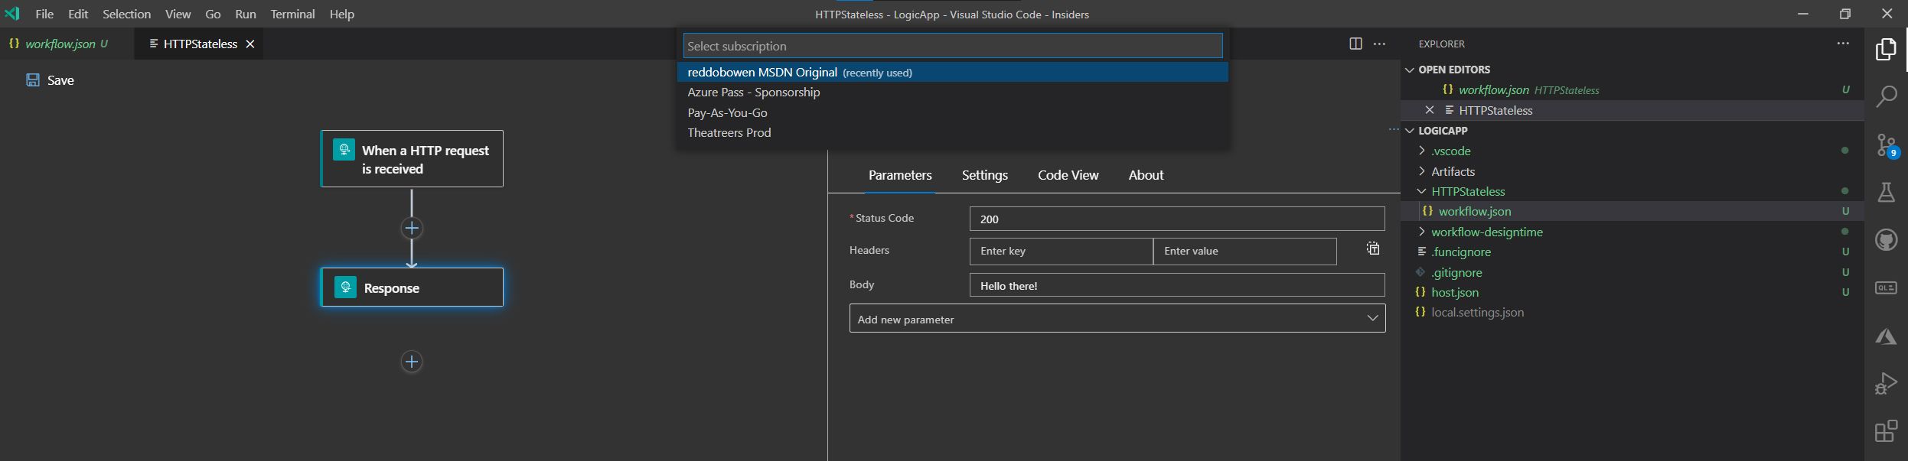Choose the Pay-As-You-Go subscription
The width and height of the screenshot is (1908, 461).
[x=952, y=112]
